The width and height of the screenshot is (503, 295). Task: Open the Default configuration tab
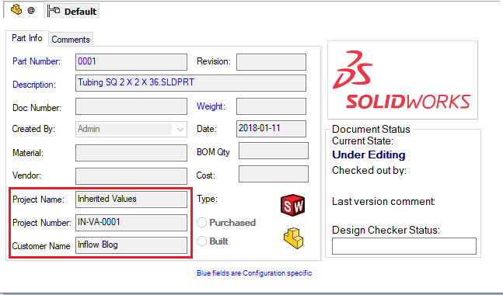pos(72,11)
